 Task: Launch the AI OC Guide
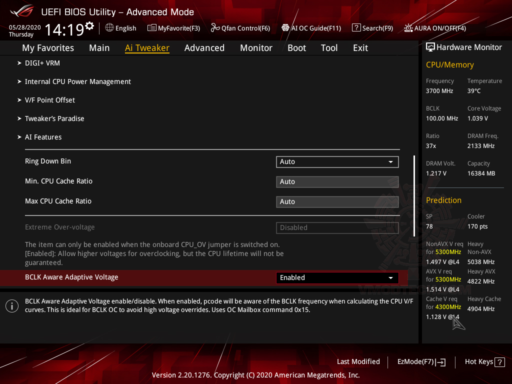[x=311, y=28]
